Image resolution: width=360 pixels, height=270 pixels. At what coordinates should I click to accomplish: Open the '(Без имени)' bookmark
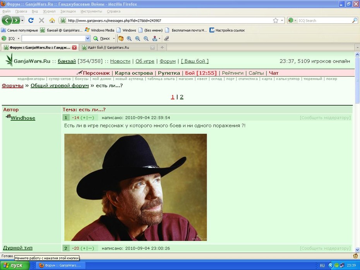click(x=150, y=30)
